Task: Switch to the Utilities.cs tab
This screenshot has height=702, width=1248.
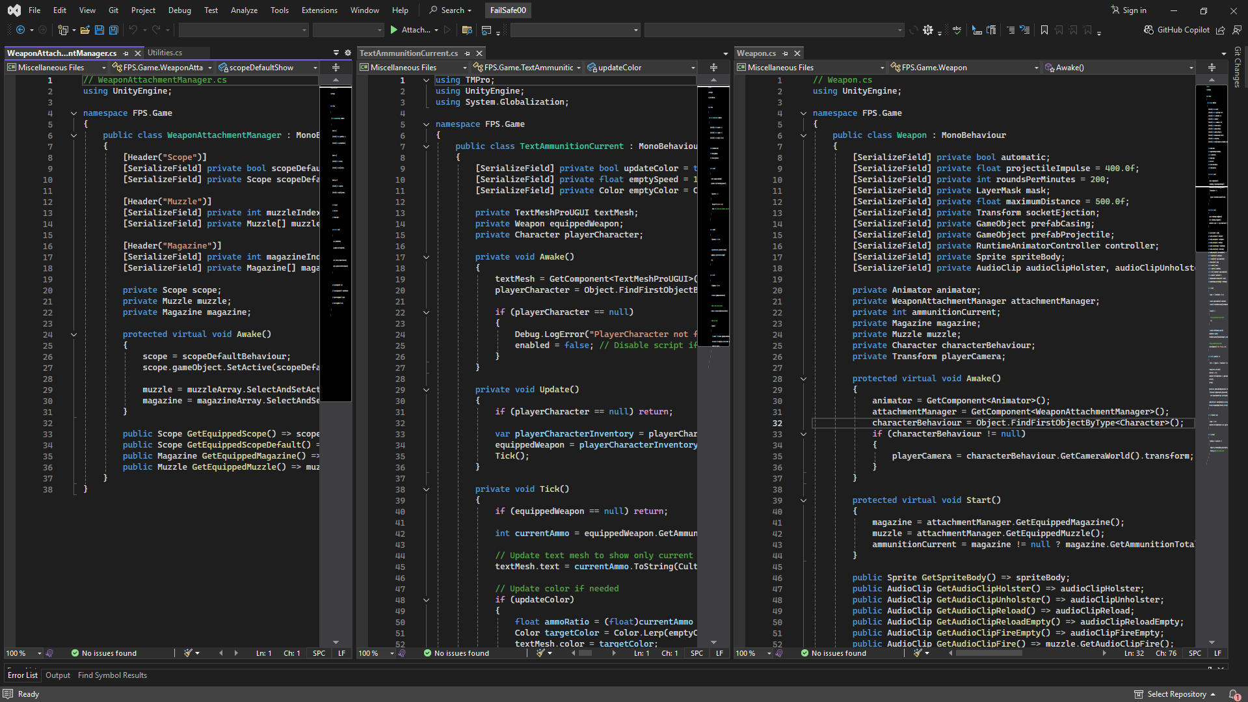Action: point(165,53)
